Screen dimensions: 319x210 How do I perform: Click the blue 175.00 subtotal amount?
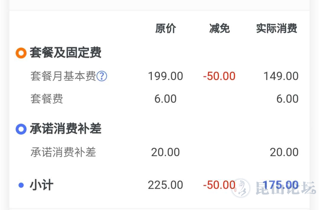(281, 185)
